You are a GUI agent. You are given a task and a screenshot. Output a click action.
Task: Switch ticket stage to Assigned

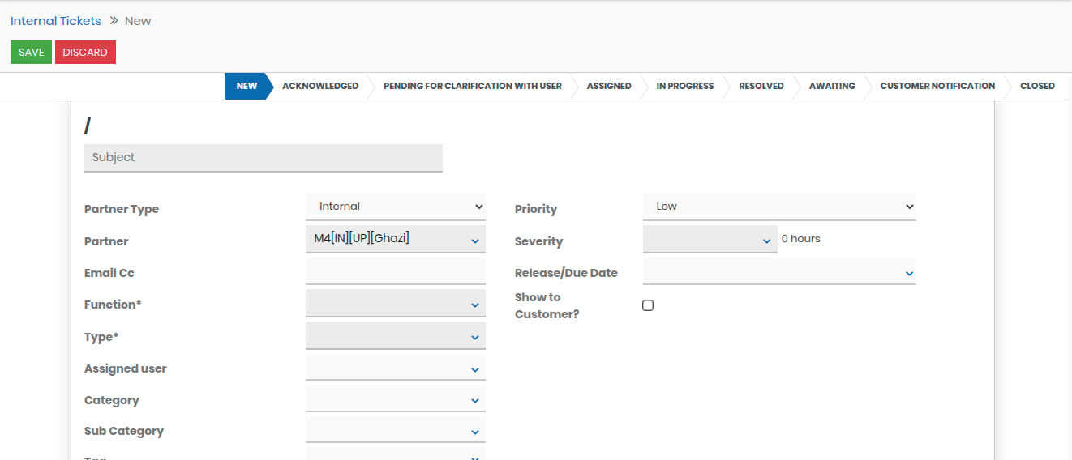608,86
